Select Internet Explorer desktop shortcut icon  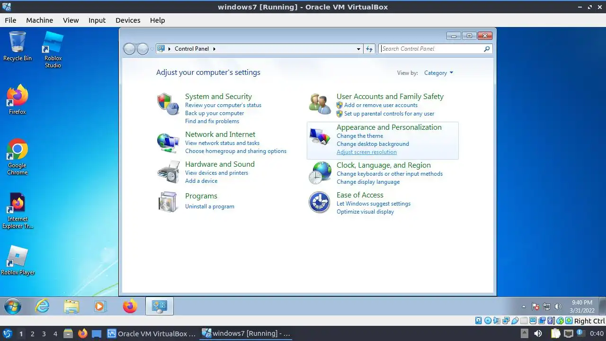(18, 211)
